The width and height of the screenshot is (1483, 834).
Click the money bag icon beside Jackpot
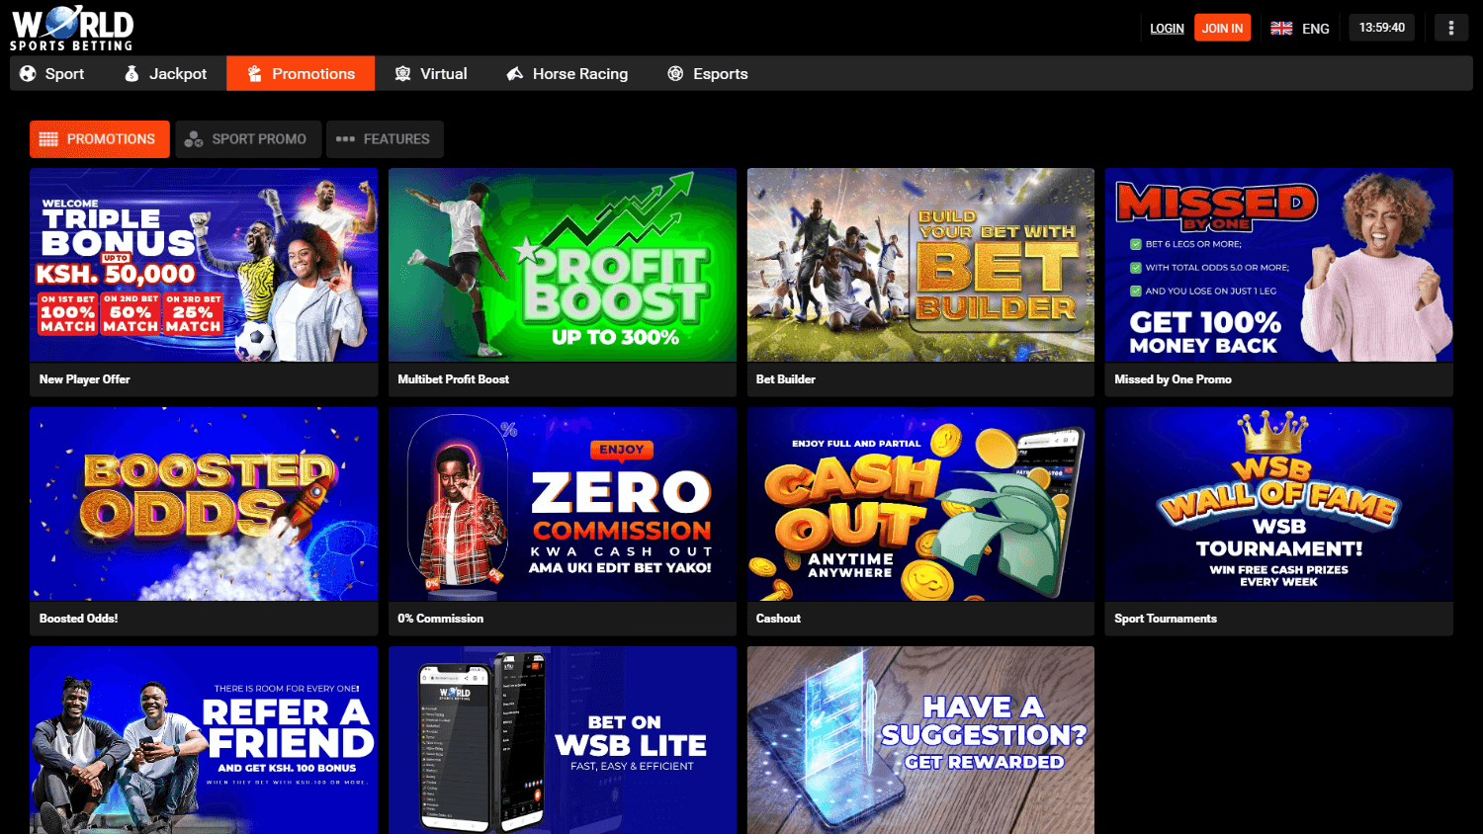point(131,73)
